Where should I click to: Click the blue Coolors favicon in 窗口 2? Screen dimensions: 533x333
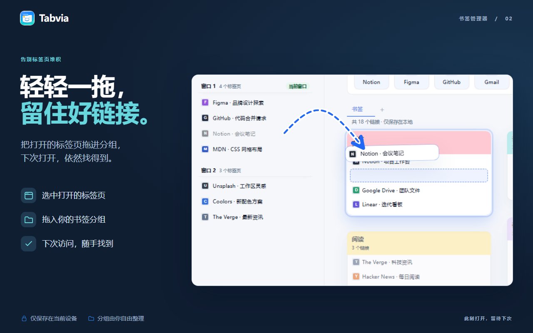click(205, 201)
